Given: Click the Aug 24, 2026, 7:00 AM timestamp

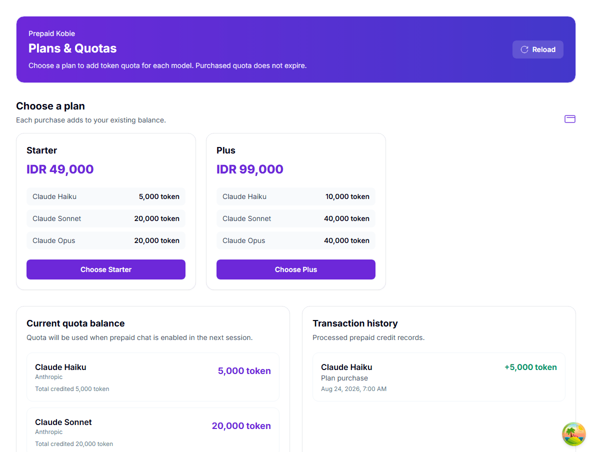Looking at the screenshot, I should (354, 389).
